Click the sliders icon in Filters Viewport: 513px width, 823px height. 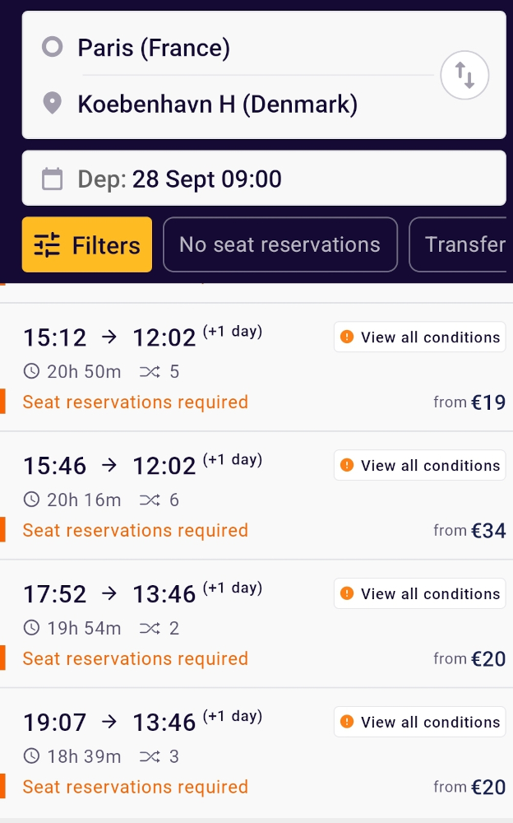pyautogui.click(x=47, y=245)
